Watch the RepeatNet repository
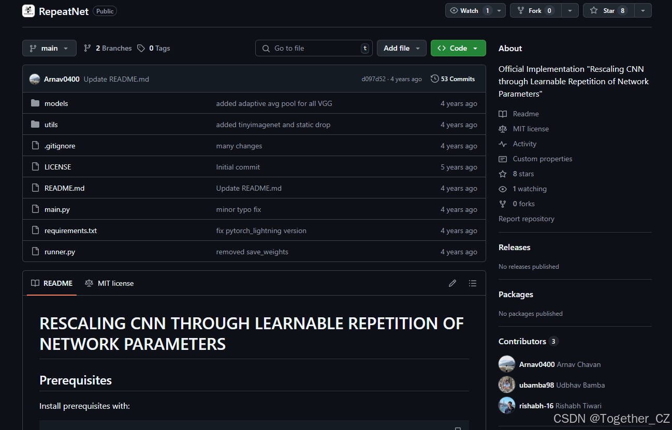 (469, 10)
